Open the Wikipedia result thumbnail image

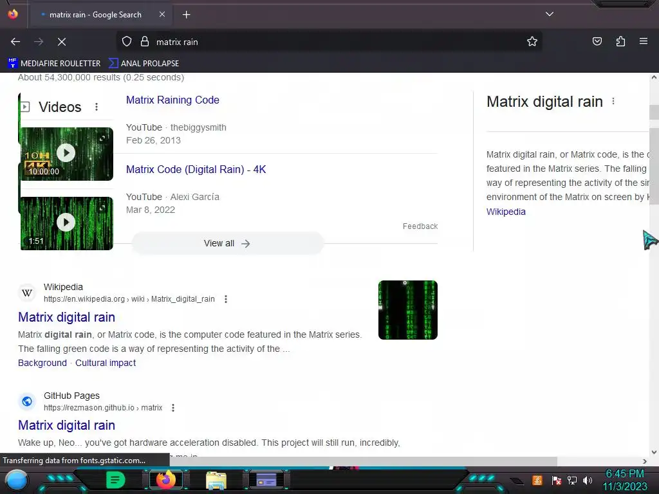click(x=407, y=310)
